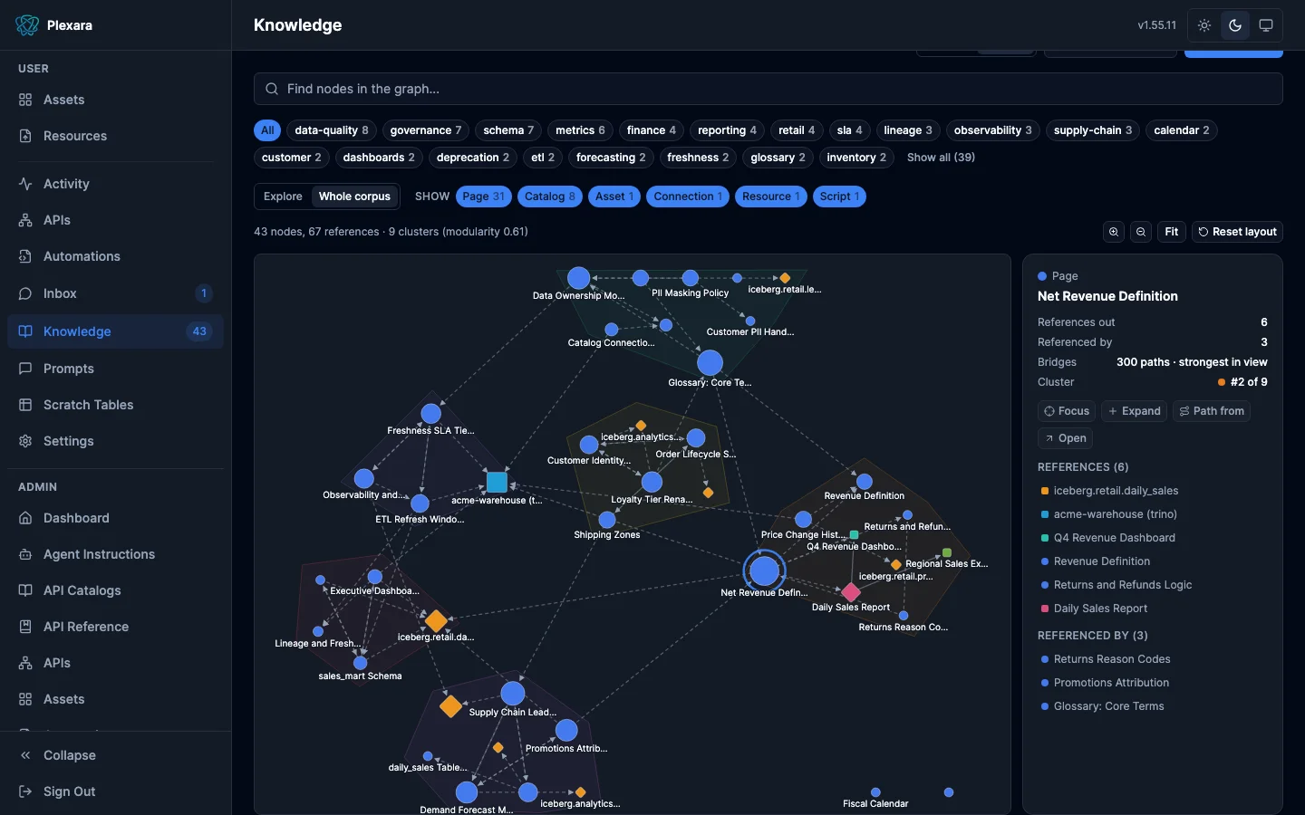
Task: Select the Net Revenue Definition graph node
Action: coord(764,570)
